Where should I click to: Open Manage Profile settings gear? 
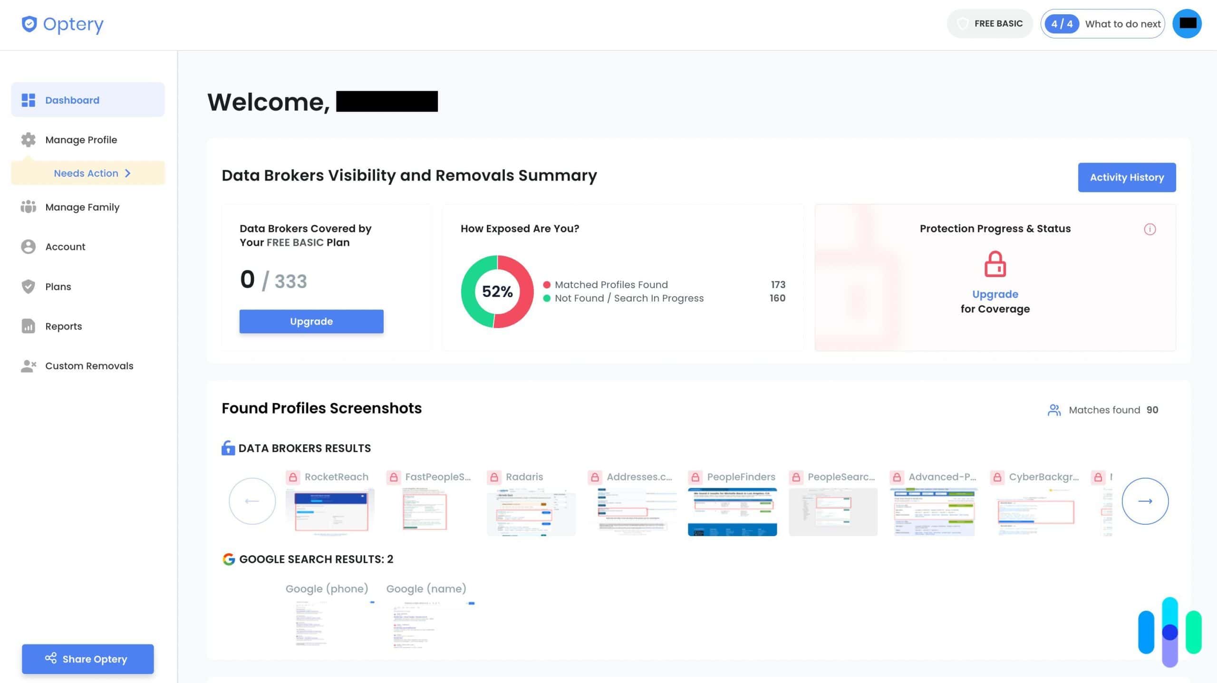(28, 140)
